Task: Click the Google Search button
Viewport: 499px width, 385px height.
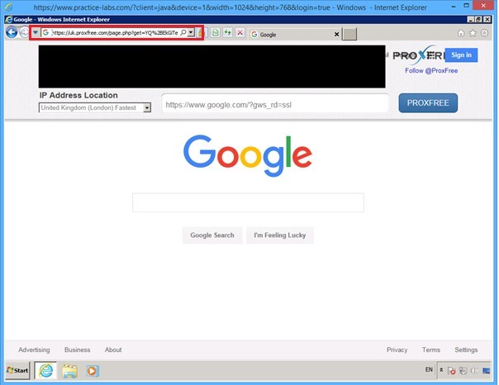Action: (x=212, y=235)
